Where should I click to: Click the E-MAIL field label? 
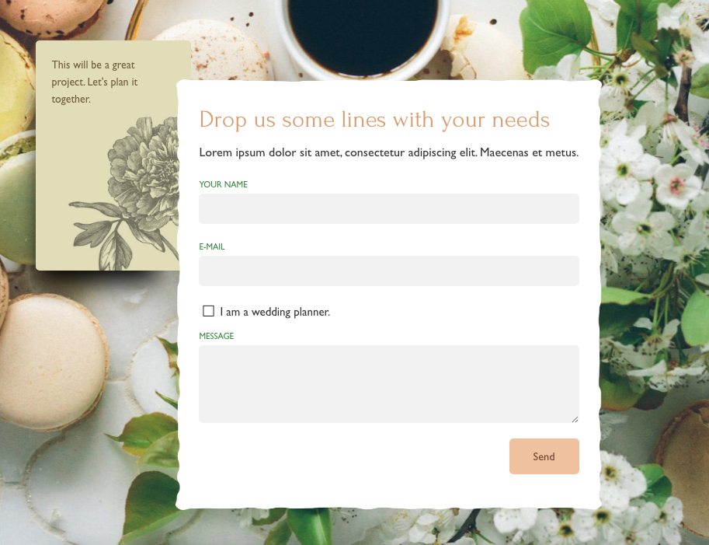[x=212, y=246]
